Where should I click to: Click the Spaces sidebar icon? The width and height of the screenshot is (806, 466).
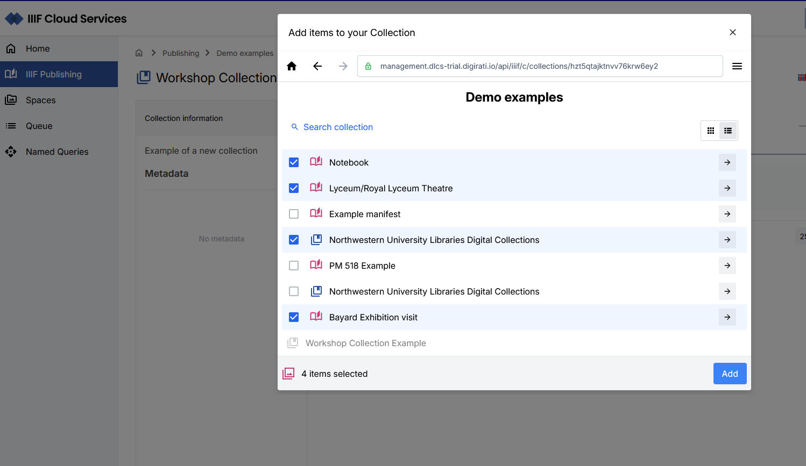11,100
